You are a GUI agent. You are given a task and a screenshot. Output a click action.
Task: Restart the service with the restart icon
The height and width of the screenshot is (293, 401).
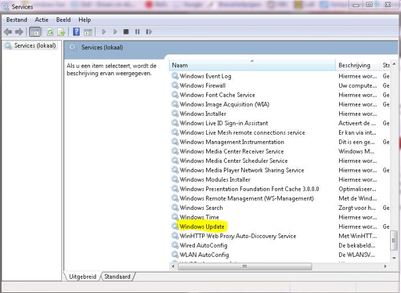[149, 32]
